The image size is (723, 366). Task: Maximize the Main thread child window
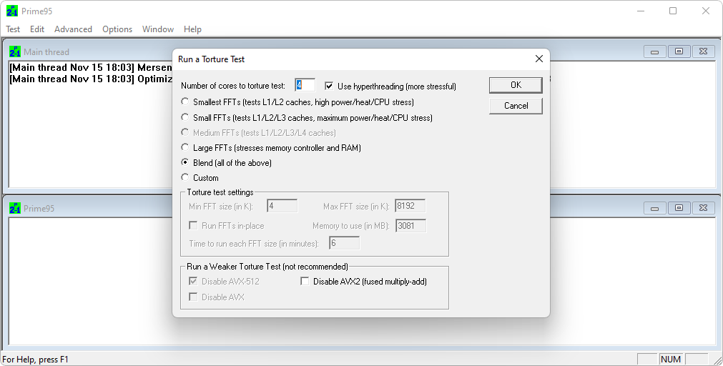tap(679, 51)
